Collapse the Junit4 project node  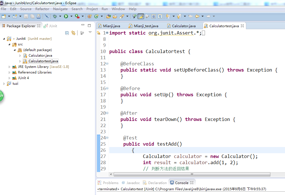tap(4, 39)
